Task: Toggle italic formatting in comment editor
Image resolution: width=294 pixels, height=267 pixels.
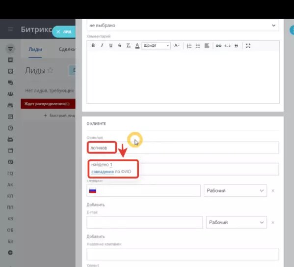Action: click(102, 45)
